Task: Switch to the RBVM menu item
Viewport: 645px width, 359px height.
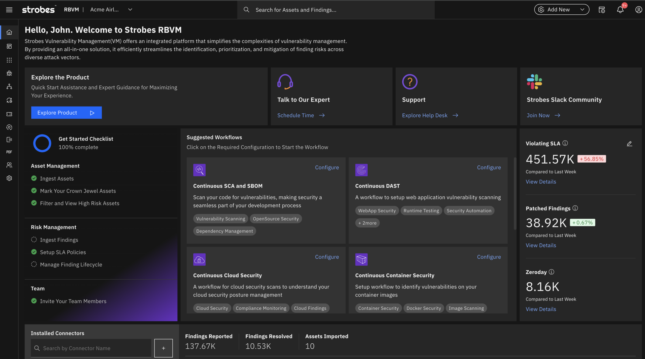Action: 71,10
